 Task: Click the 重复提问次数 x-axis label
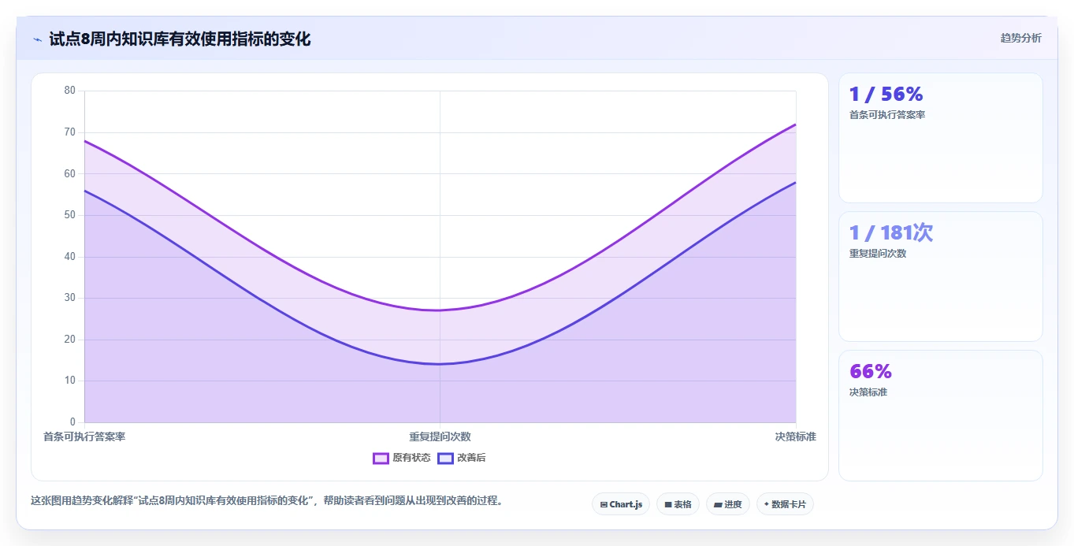pyautogui.click(x=440, y=436)
